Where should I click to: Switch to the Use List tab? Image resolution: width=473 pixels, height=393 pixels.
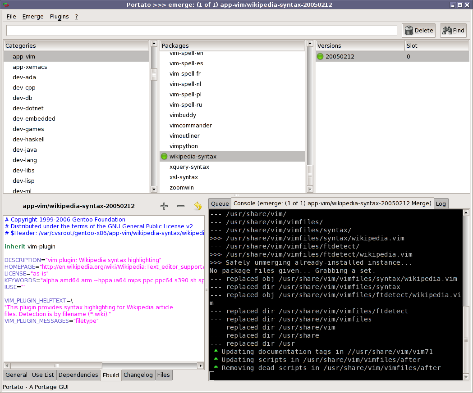43,375
